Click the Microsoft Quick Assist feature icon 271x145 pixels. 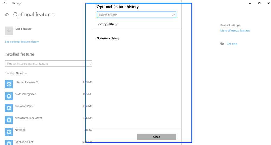(x=9, y=120)
